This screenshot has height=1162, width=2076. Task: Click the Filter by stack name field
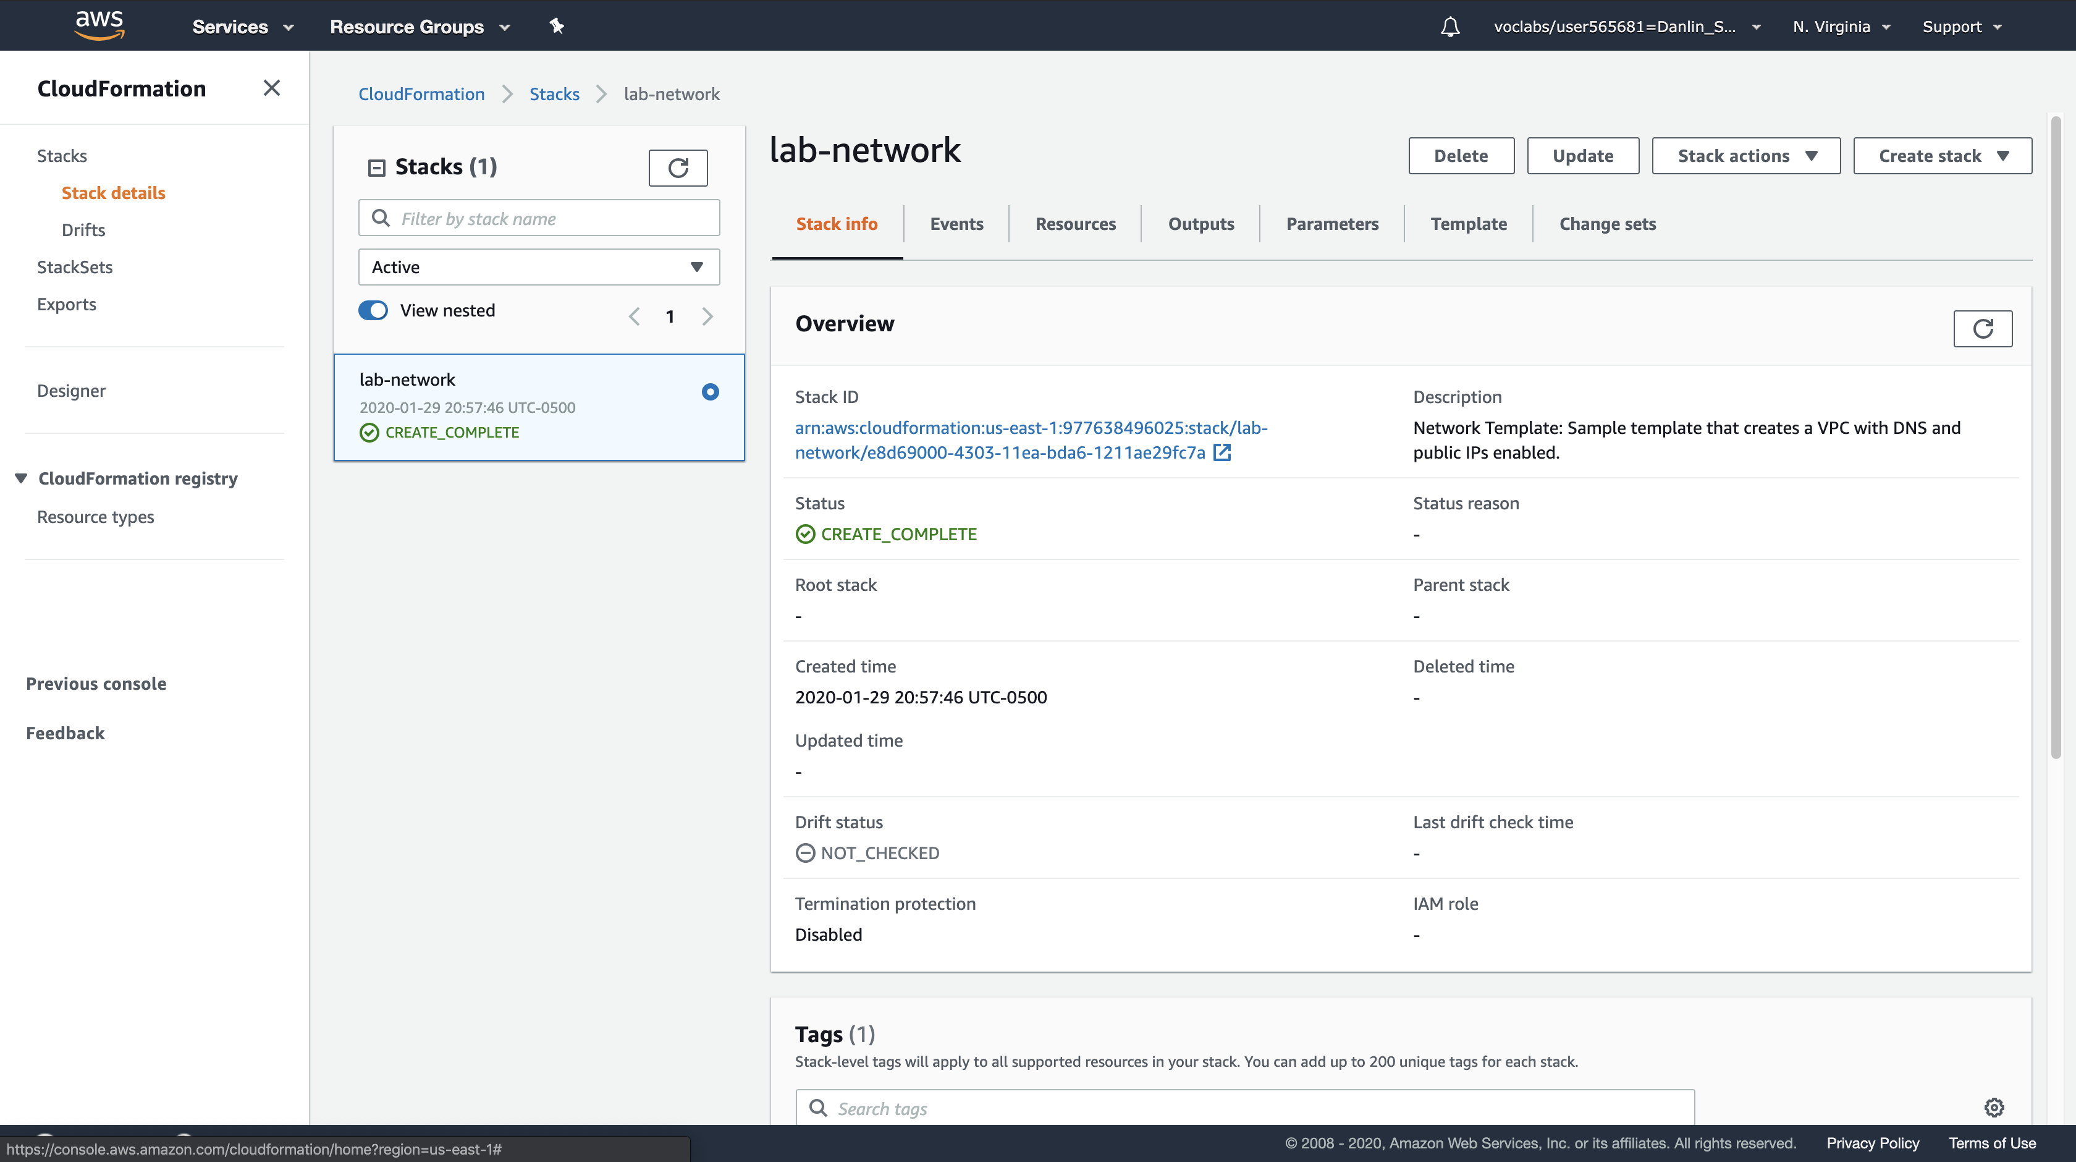pos(538,219)
